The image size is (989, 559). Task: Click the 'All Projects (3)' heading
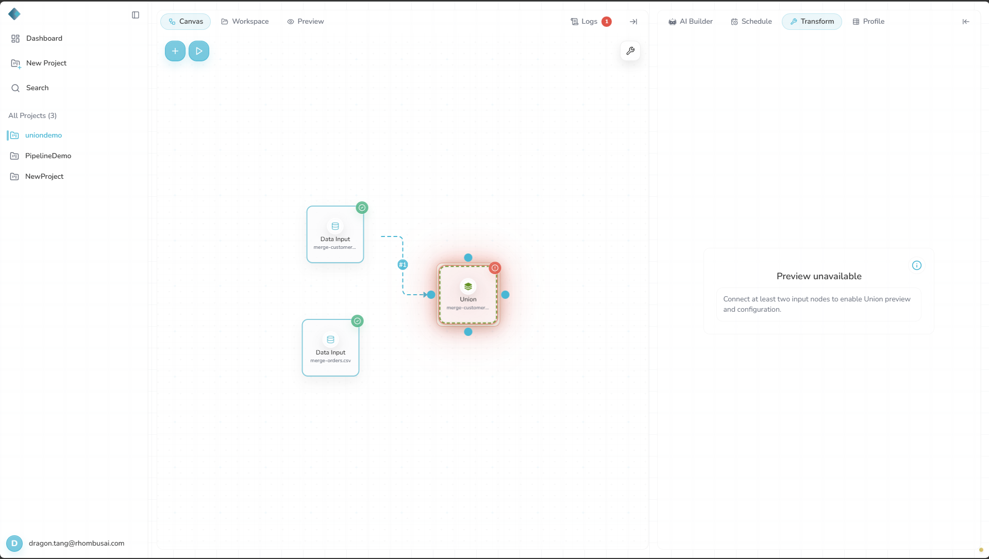coord(32,115)
